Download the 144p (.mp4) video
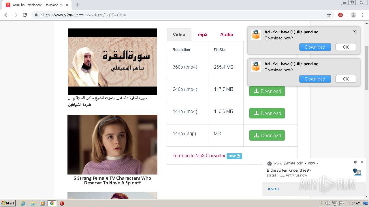 [267, 113]
